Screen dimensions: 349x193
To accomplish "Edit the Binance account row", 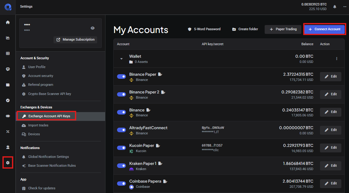I will pos(331,112).
